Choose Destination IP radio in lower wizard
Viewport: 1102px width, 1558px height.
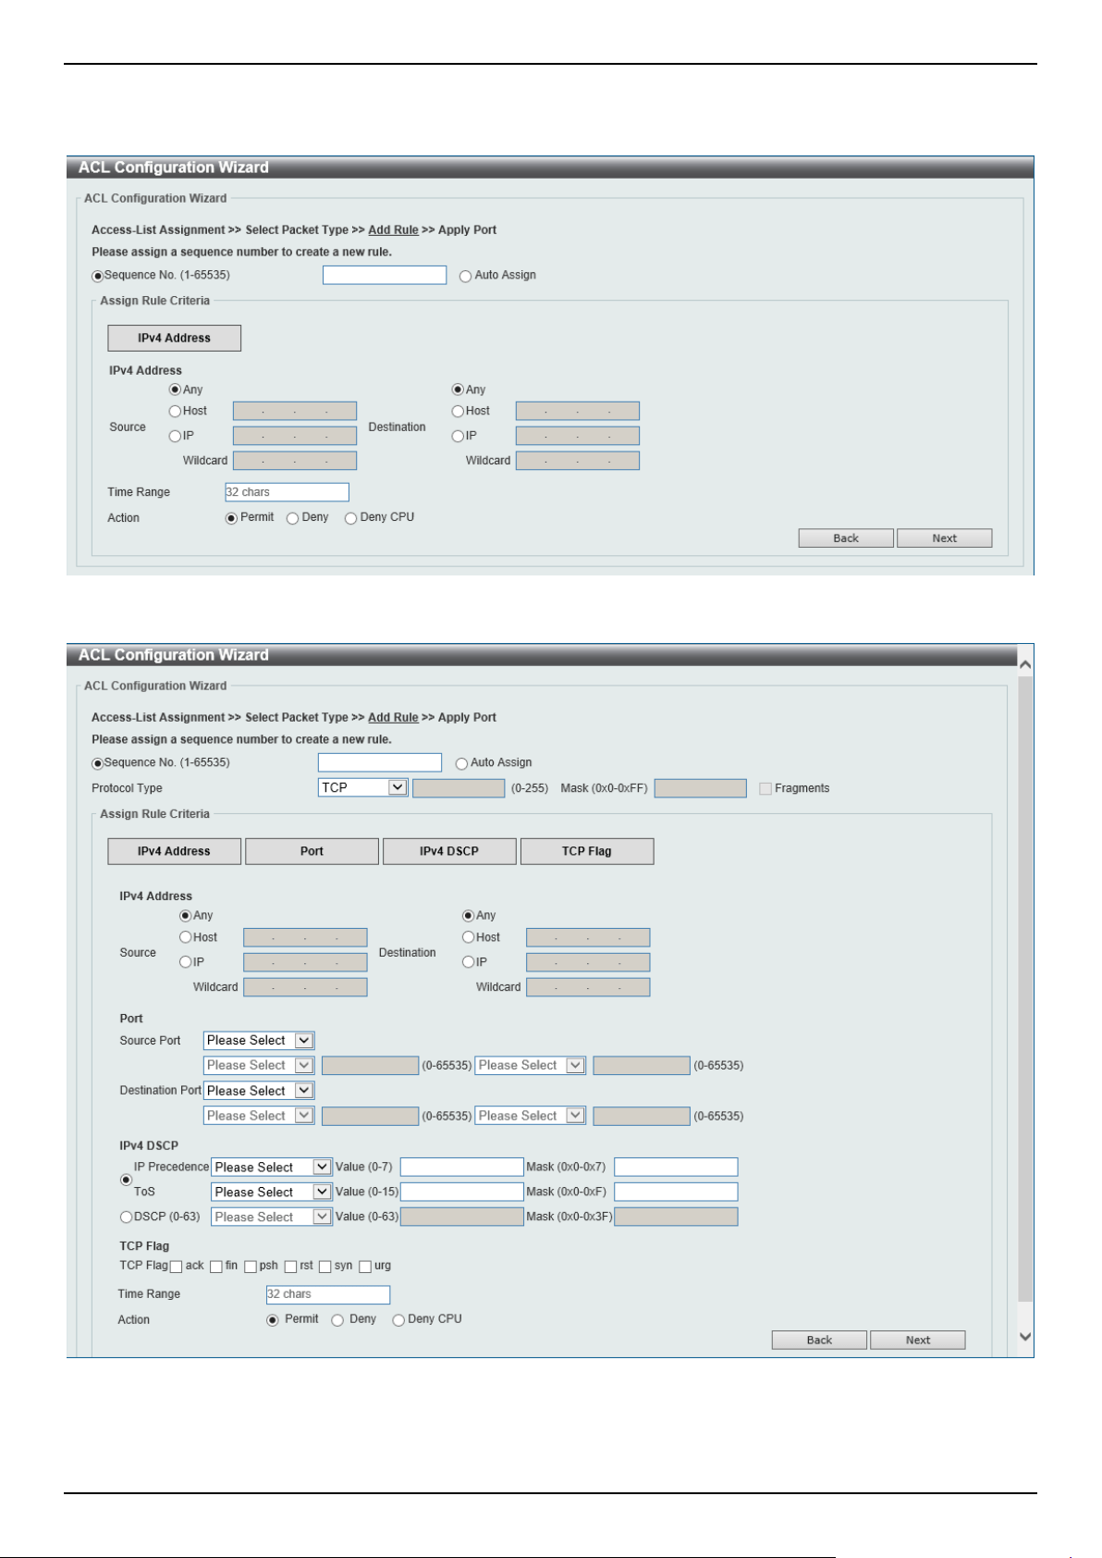tap(468, 962)
